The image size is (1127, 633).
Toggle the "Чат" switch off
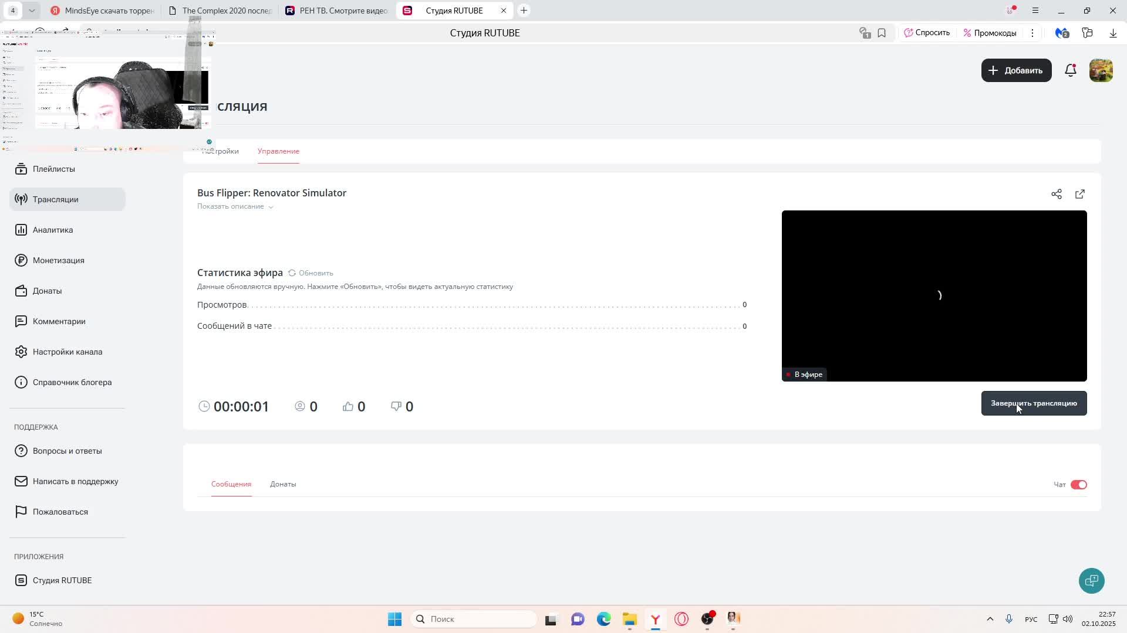point(1078,485)
